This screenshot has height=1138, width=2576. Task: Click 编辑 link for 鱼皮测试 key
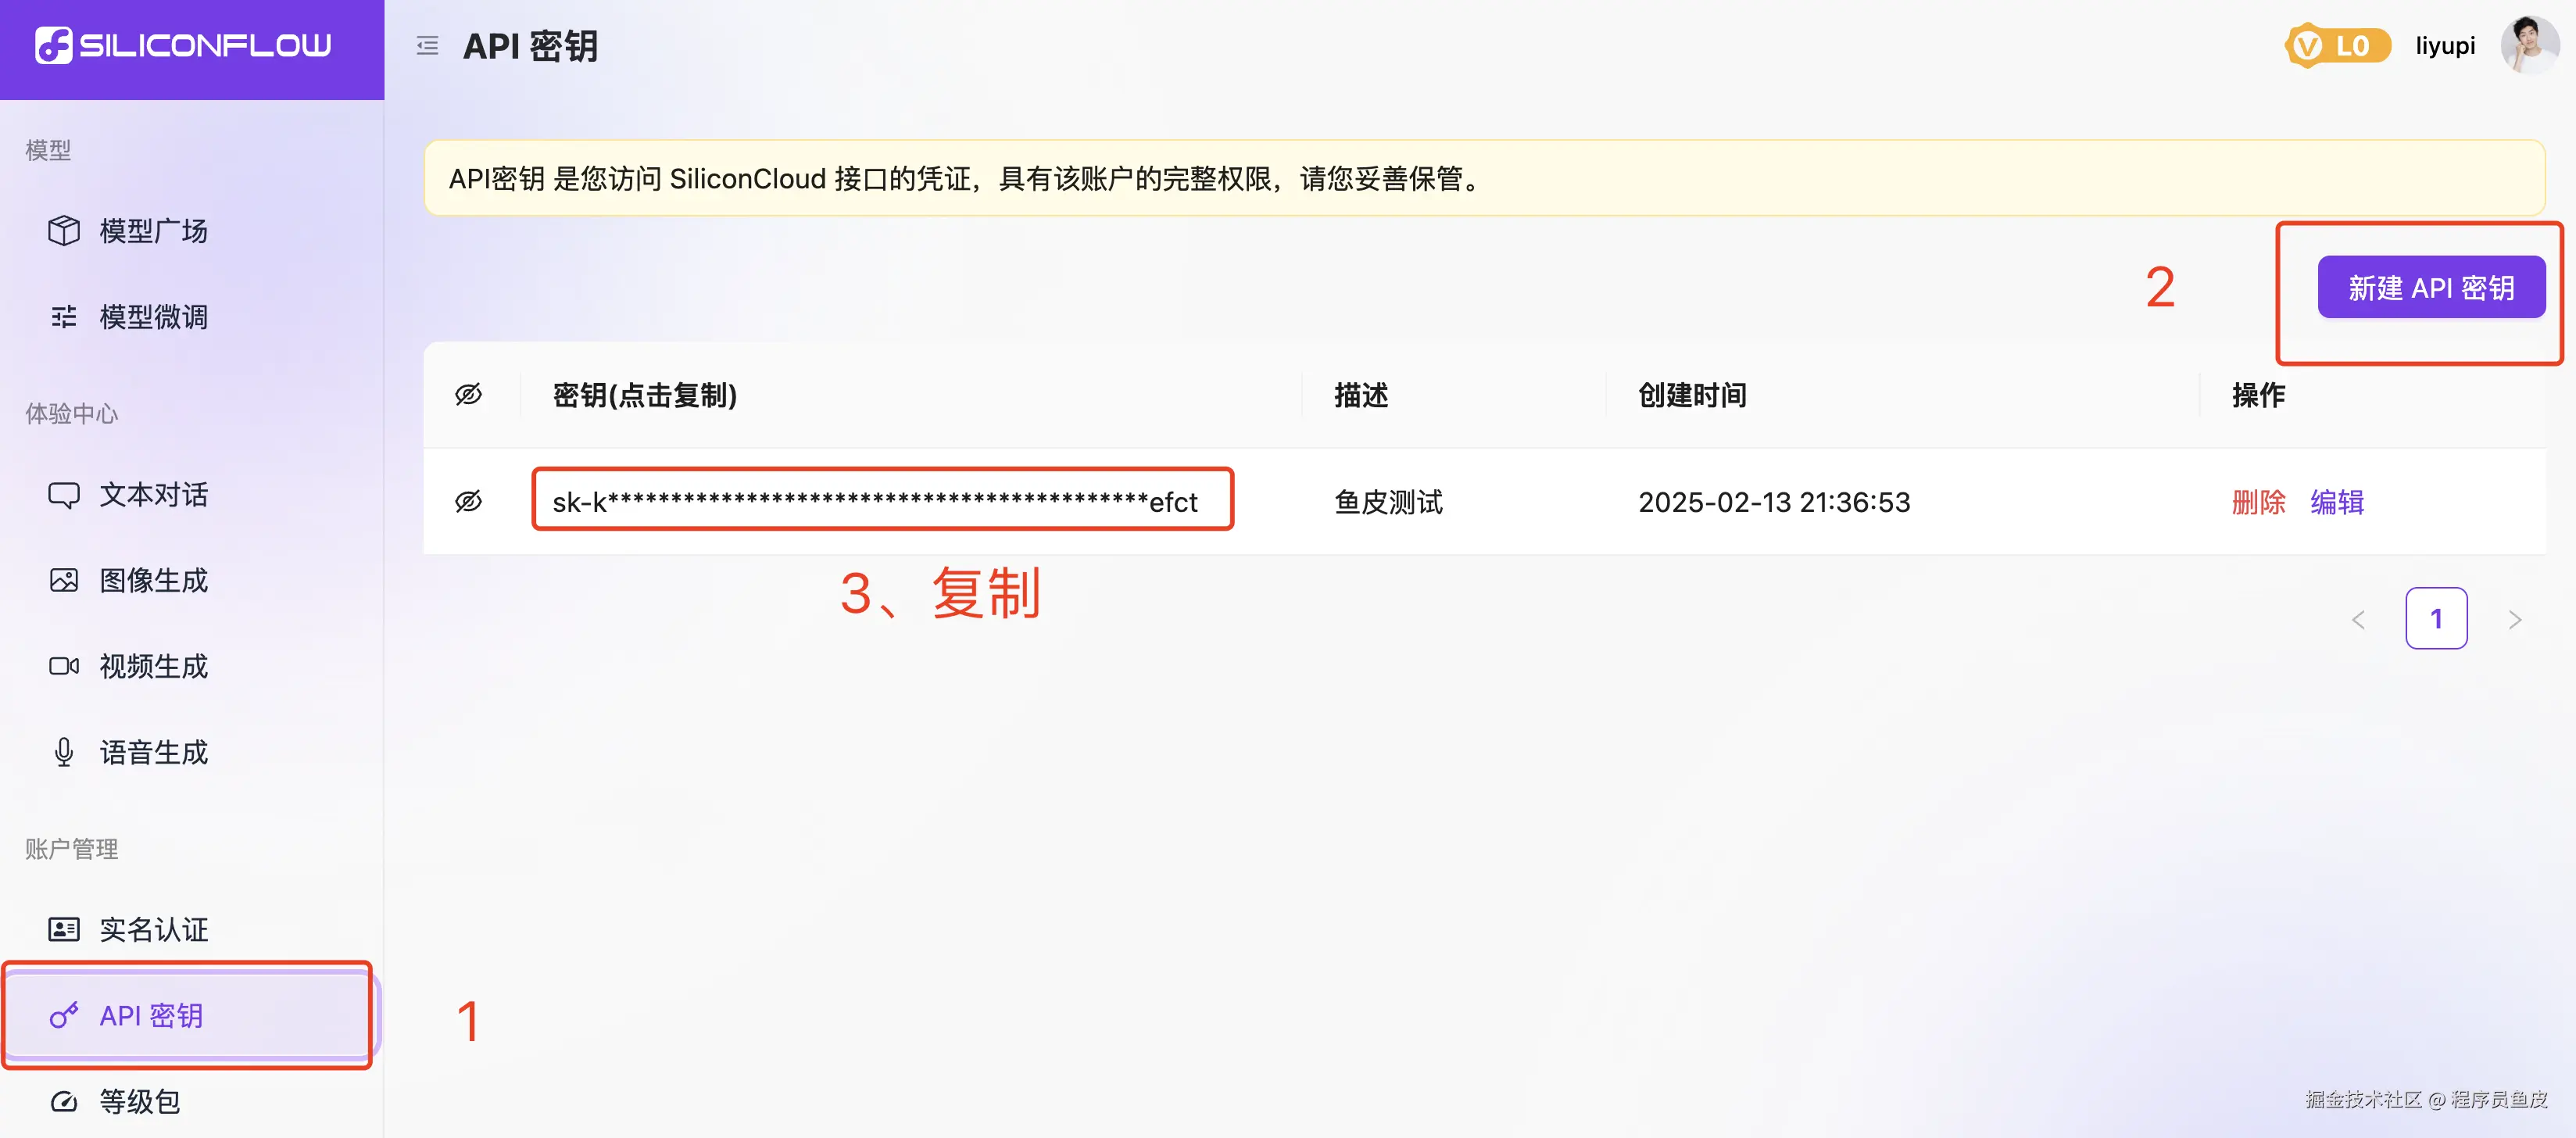(x=2336, y=502)
